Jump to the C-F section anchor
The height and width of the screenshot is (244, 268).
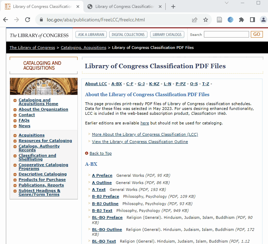pos(130,84)
